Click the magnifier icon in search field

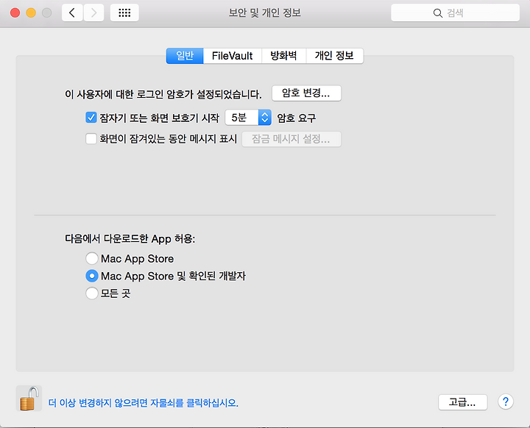pyautogui.click(x=437, y=13)
